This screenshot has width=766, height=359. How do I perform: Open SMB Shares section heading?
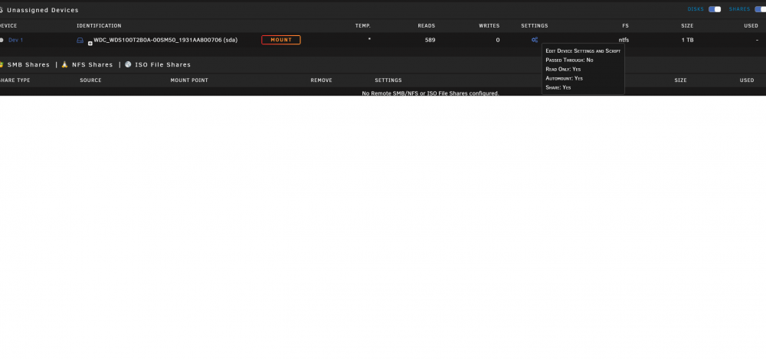(28, 64)
